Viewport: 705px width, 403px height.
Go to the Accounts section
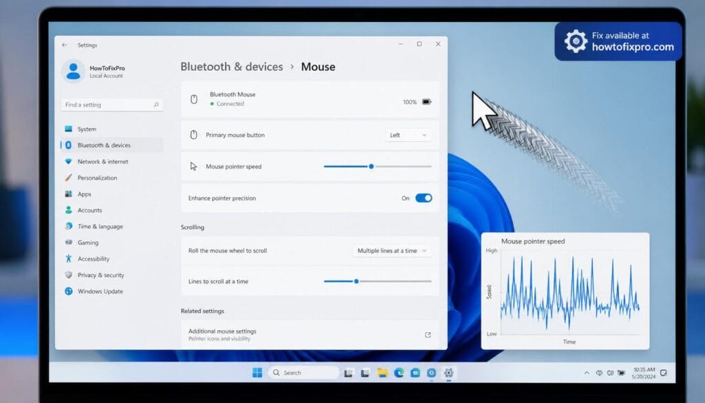click(x=112, y=210)
